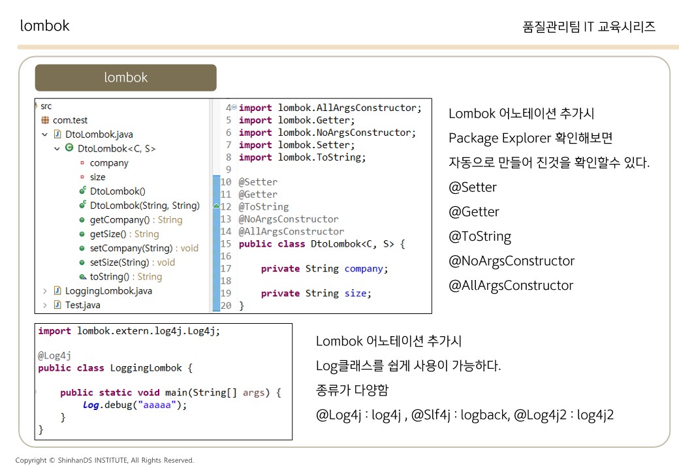Select the company field in the outline

(109, 163)
